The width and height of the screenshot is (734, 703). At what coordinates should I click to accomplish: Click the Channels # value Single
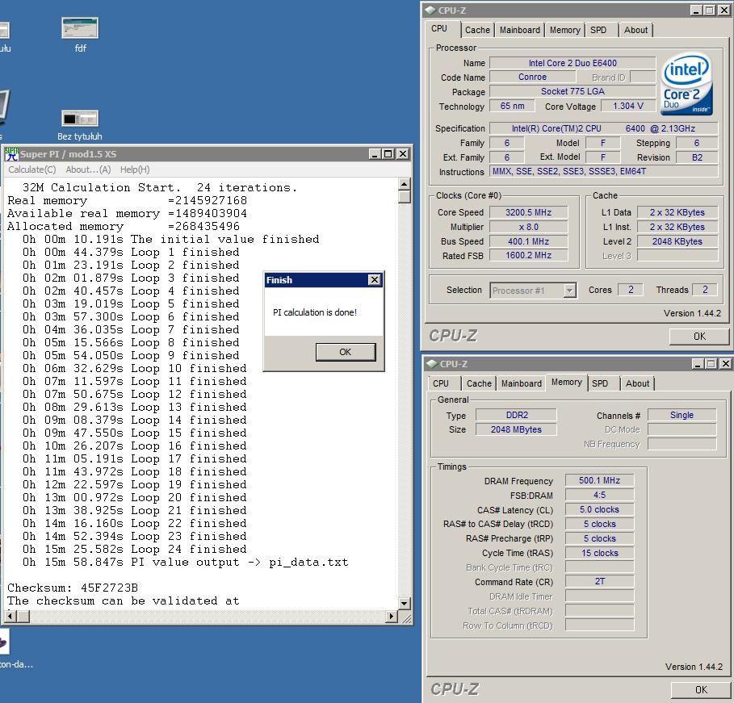(x=682, y=415)
